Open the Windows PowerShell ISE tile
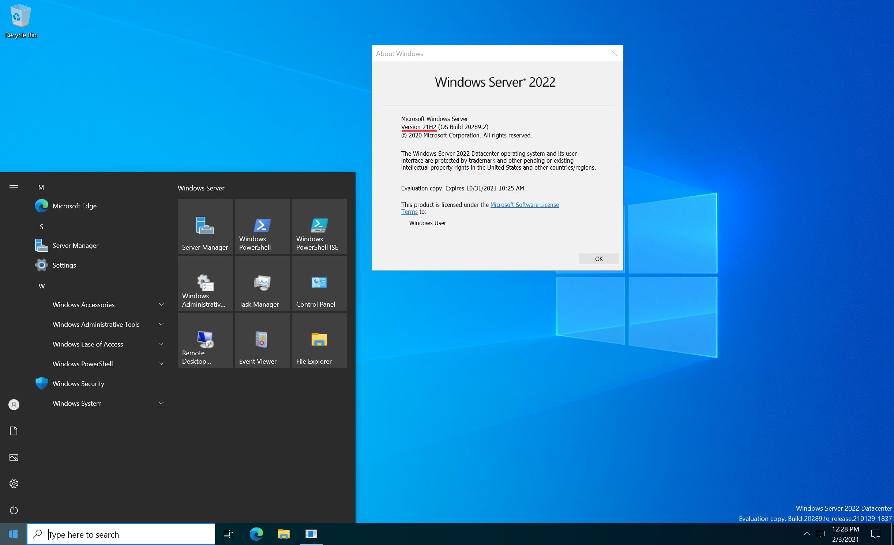Image resolution: width=894 pixels, height=545 pixels. tap(319, 227)
